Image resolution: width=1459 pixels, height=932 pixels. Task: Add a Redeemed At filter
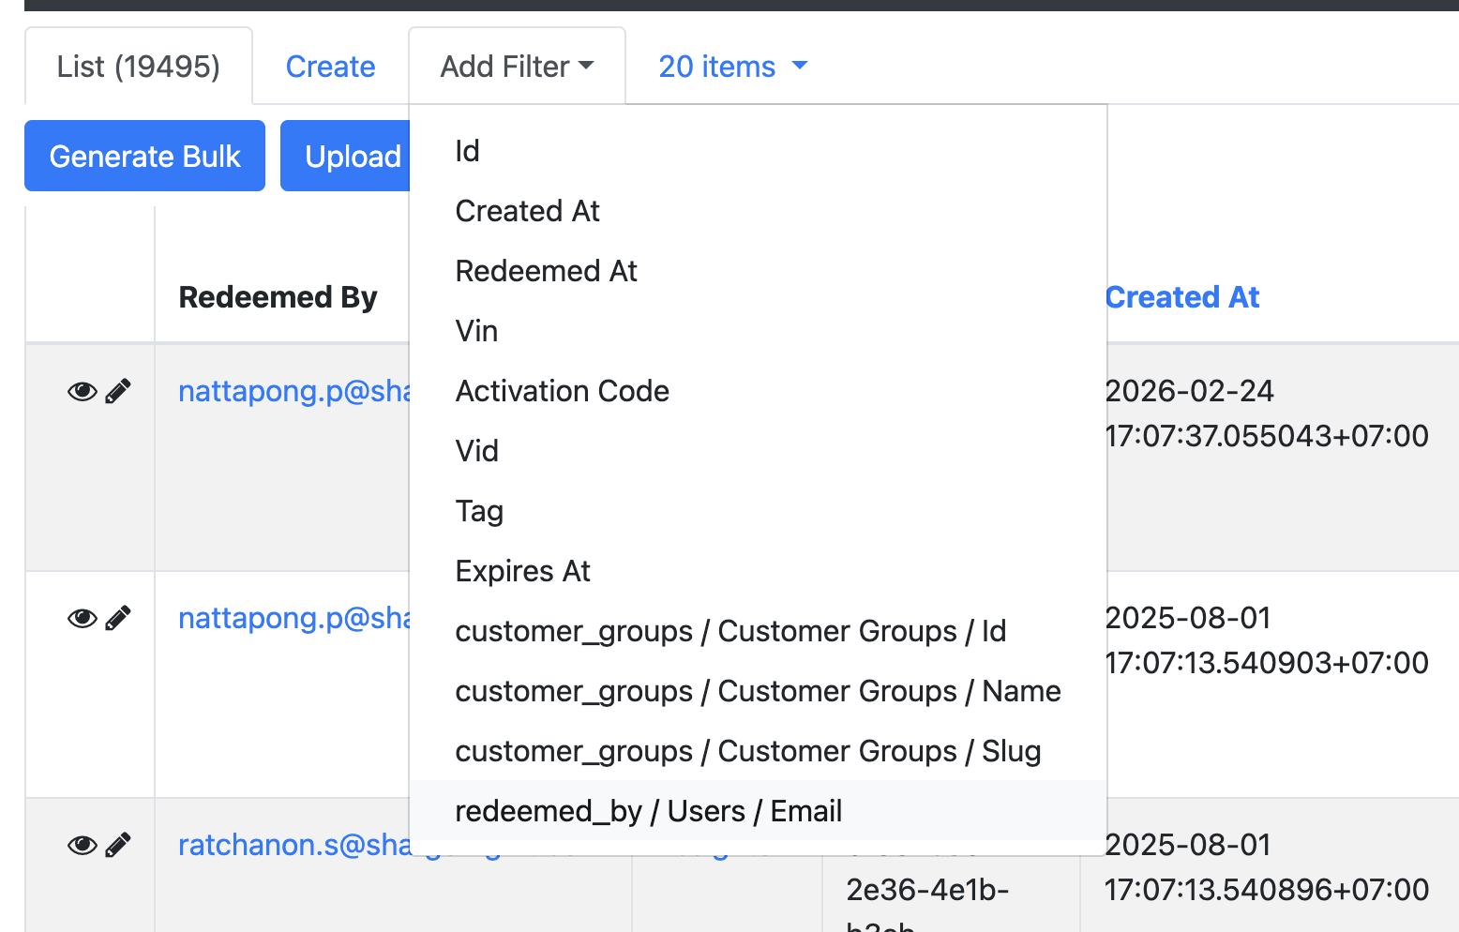546,271
